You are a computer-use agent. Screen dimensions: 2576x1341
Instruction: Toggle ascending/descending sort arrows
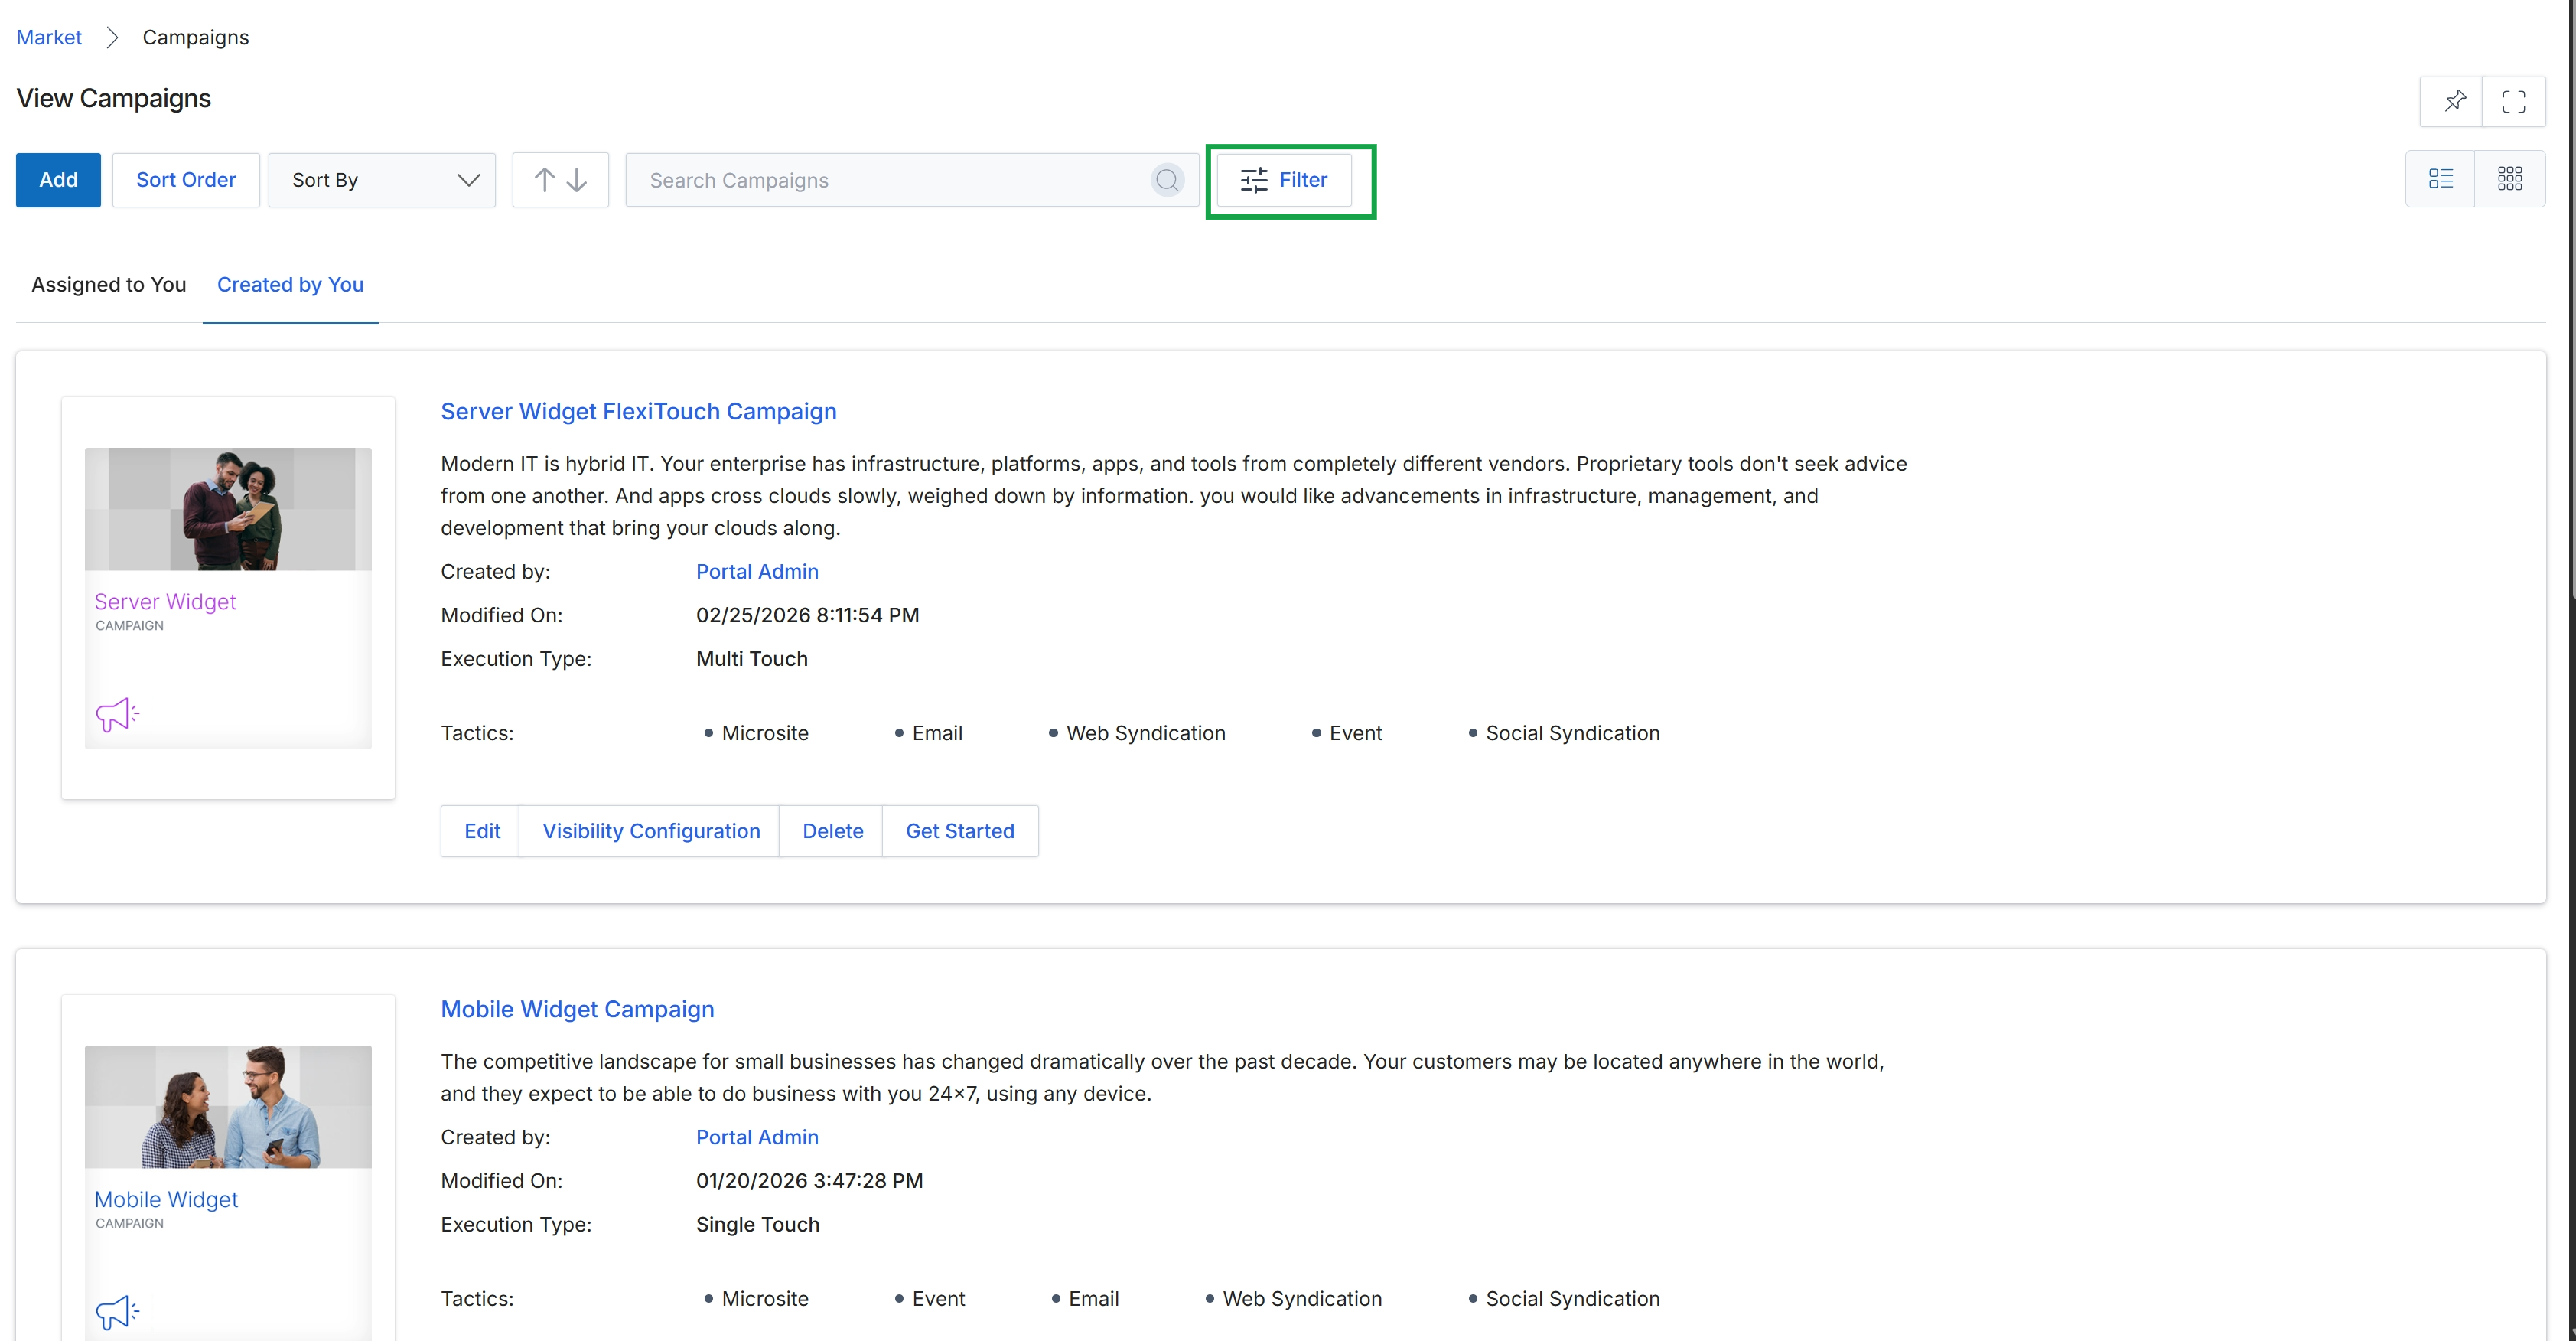(x=560, y=180)
